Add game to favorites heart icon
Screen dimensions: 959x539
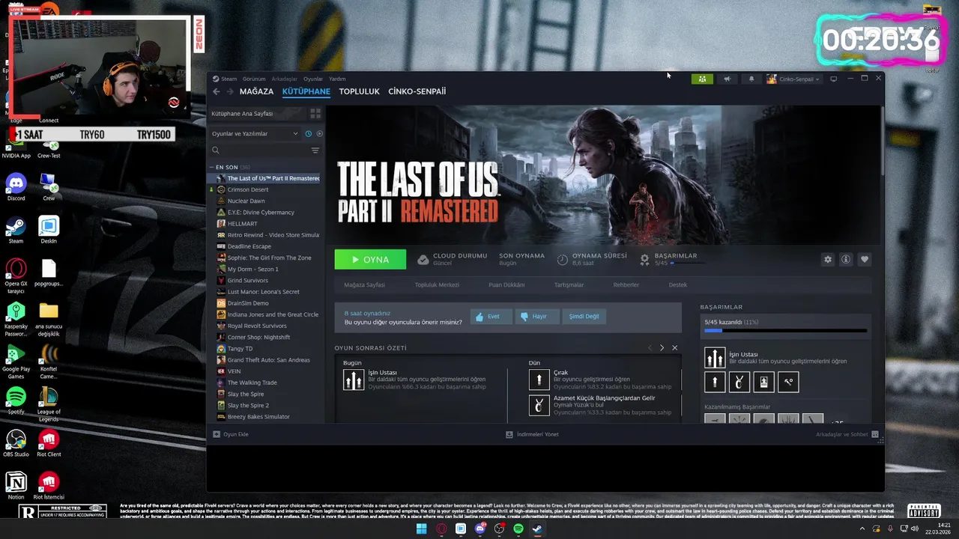(x=865, y=259)
